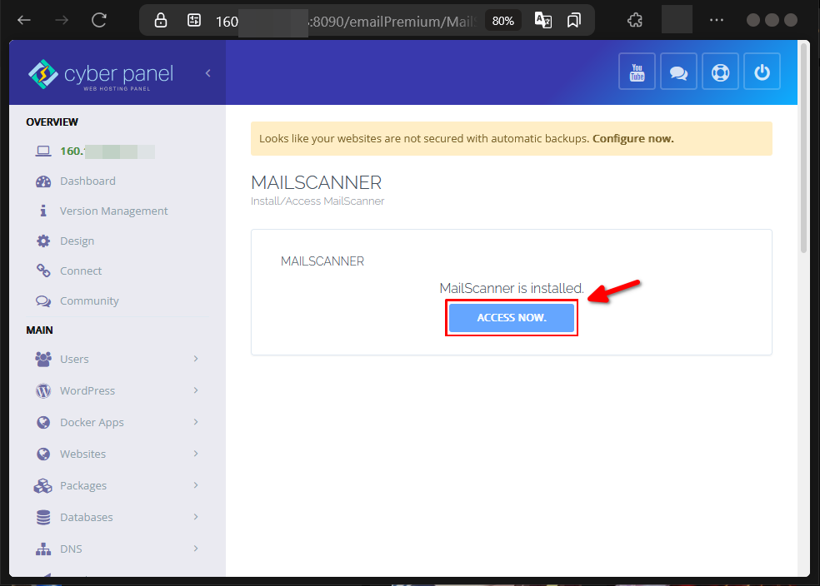Open Design from the sidebar
This screenshot has height=586, width=820.
pyautogui.click(x=77, y=241)
